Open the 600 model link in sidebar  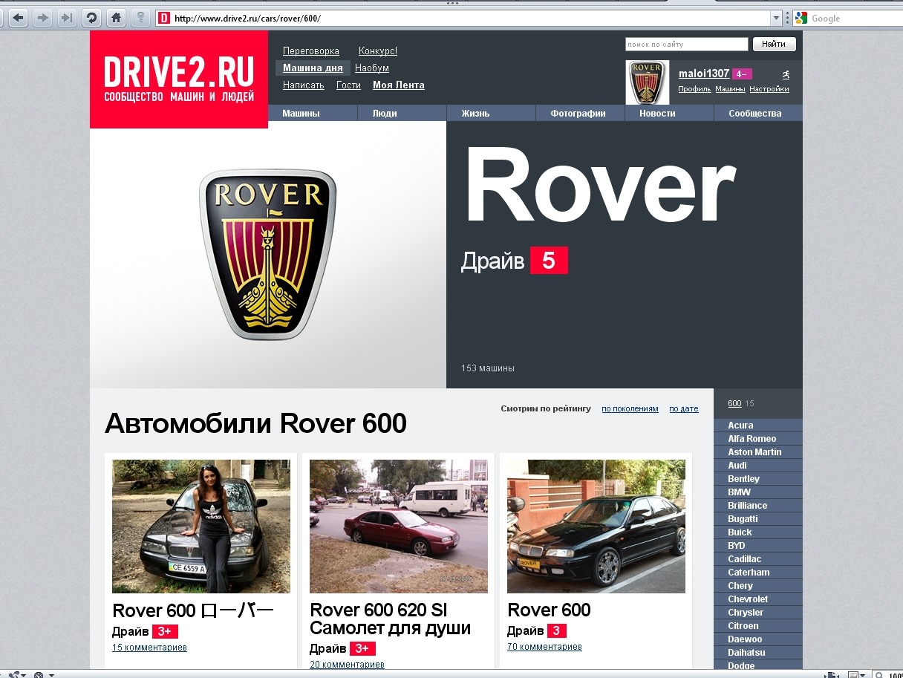click(734, 404)
